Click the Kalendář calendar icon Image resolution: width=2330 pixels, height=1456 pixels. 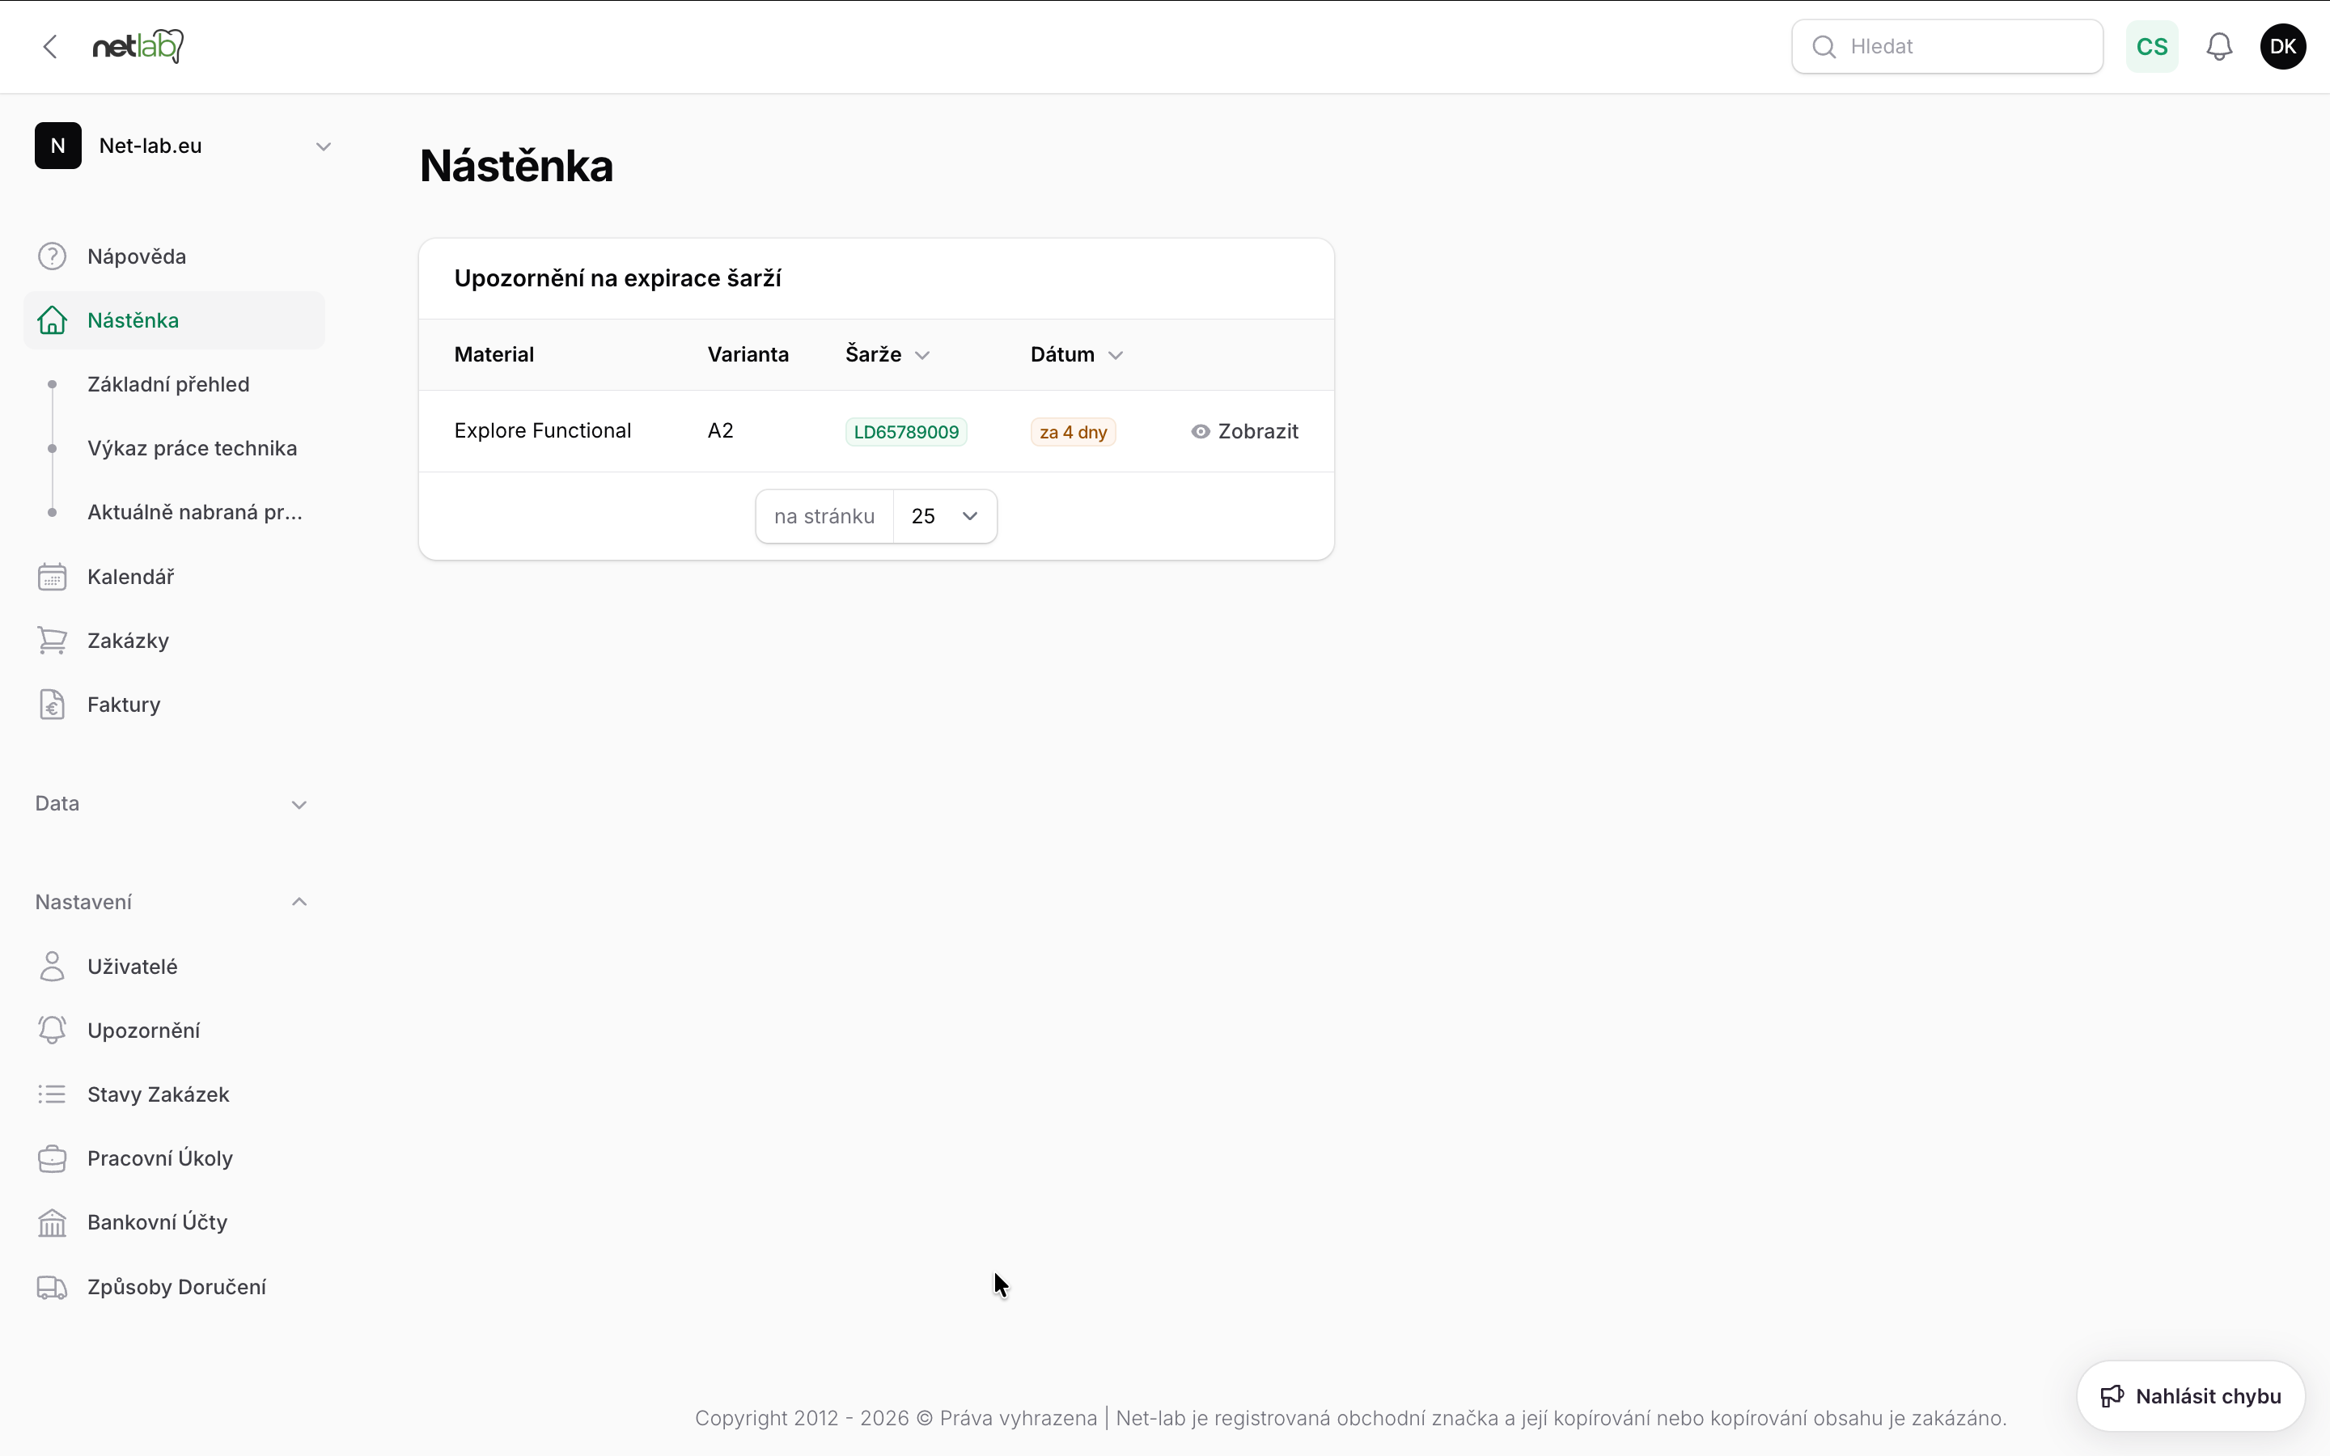pos(52,577)
